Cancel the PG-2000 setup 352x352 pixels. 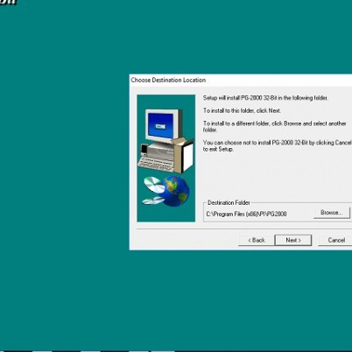(x=335, y=240)
